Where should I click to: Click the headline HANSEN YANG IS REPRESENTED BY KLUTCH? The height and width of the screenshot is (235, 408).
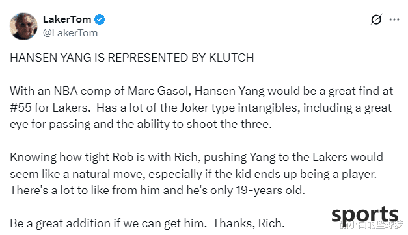tap(131, 58)
